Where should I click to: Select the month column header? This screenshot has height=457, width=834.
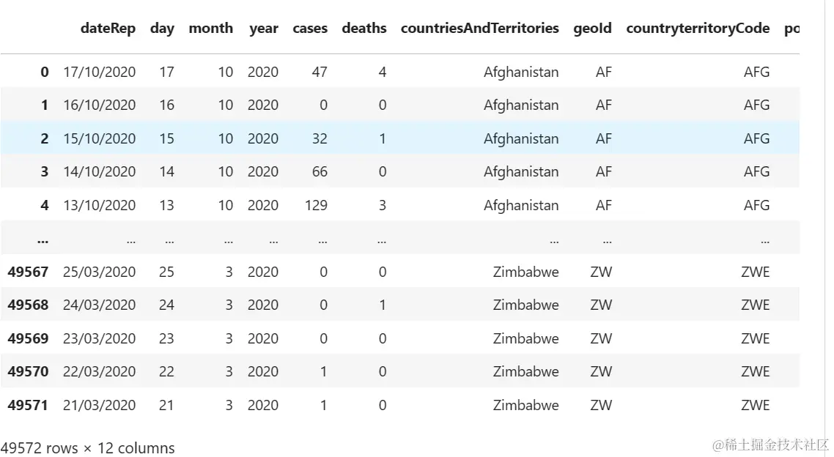coord(210,29)
